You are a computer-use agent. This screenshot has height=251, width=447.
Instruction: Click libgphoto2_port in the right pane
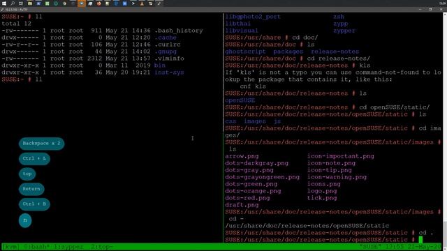point(253,17)
